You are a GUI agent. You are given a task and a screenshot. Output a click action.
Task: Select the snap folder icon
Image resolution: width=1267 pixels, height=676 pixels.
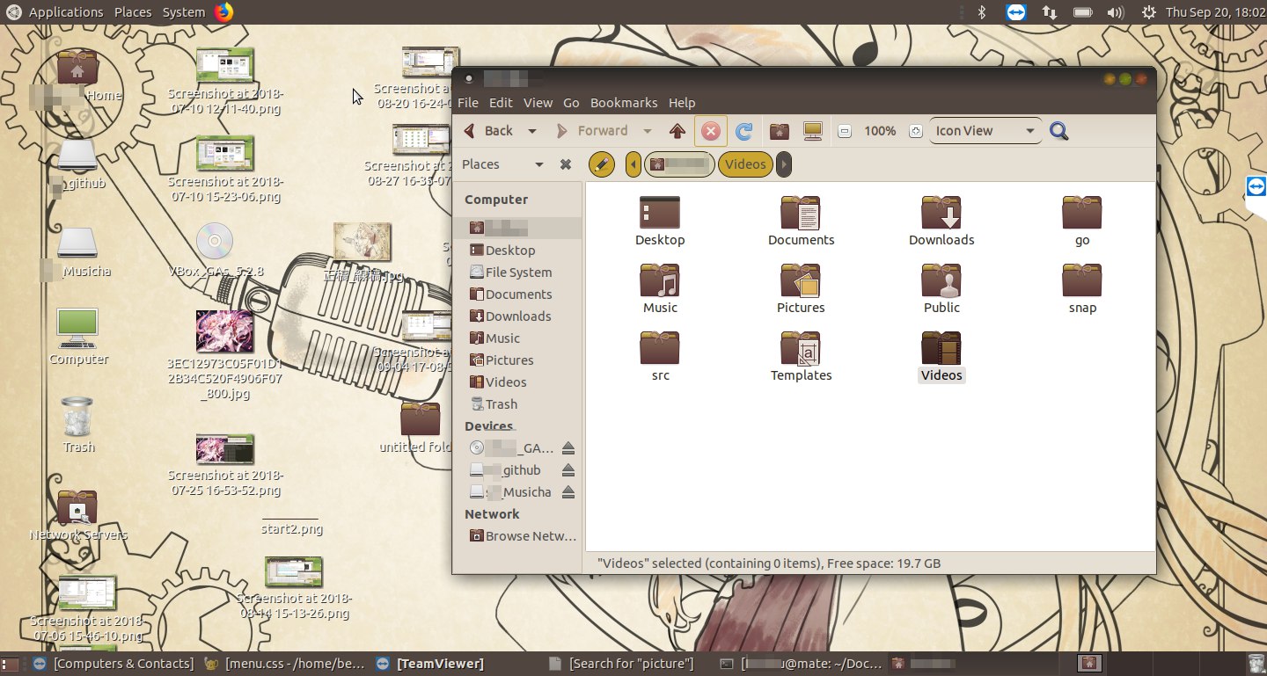point(1082,280)
